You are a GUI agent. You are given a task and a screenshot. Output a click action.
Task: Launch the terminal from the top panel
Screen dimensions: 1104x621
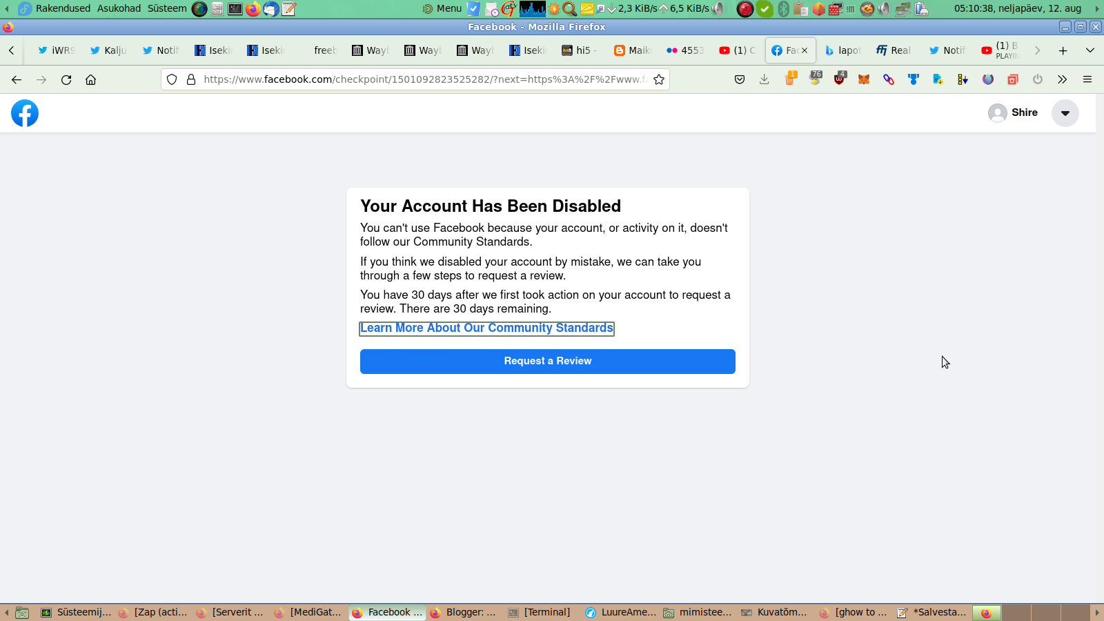235,9
